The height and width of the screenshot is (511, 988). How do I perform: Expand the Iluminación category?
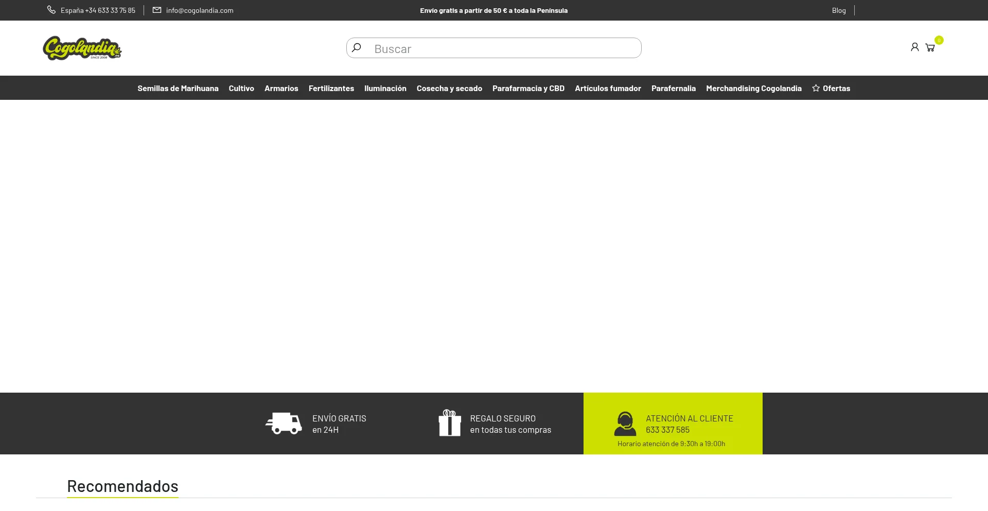point(385,88)
